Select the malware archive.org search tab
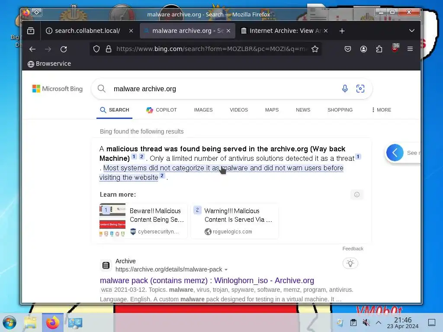The image size is (443, 332). pyautogui.click(x=187, y=31)
